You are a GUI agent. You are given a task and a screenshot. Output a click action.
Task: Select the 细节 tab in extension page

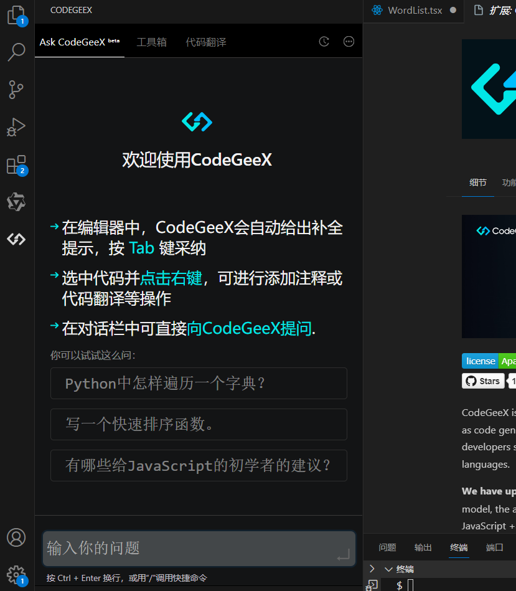click(x=478, y=183)
